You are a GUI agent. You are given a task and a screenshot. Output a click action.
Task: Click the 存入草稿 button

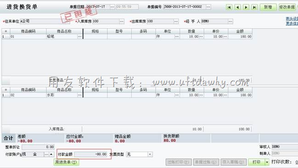pyautogui.click(x=233, y=162)
